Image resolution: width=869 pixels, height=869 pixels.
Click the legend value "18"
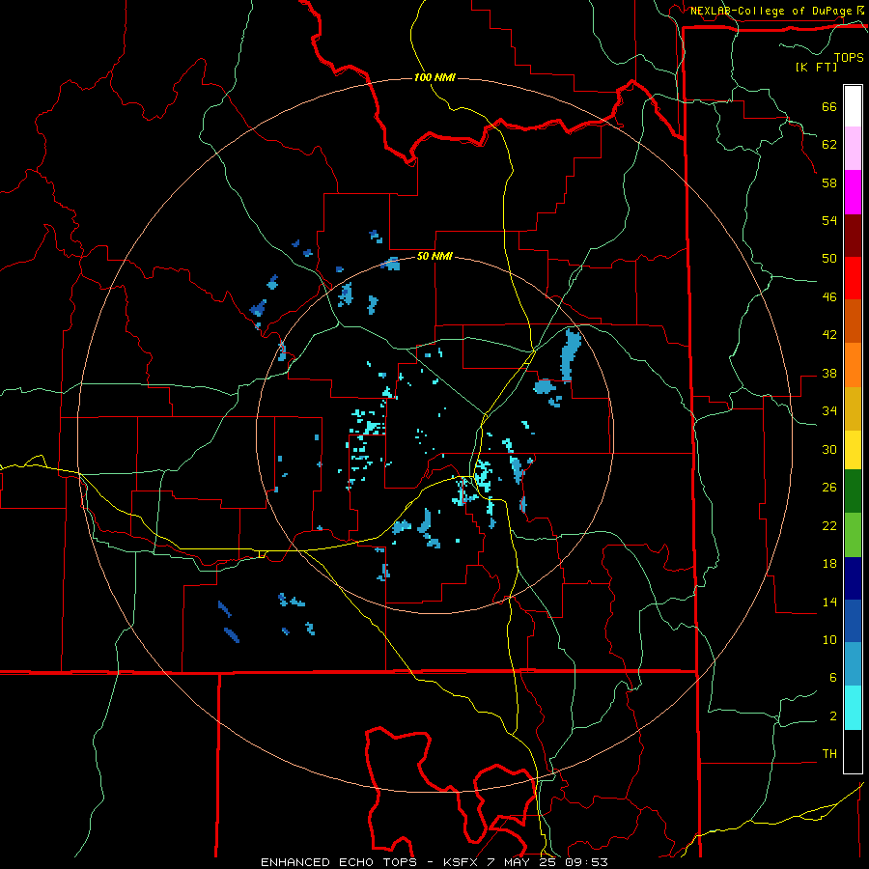[829, 564]
